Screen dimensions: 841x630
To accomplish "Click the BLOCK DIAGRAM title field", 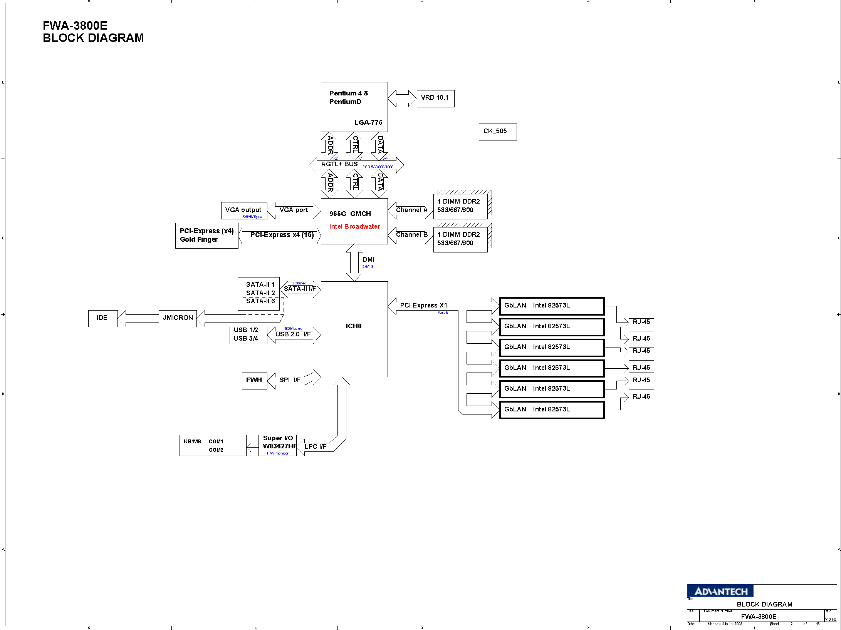I will pos(764,604).
